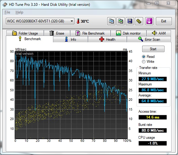Click the Exit button
Image resolution: width=178 pixels, height=155 pixels.
click(164, 21)
